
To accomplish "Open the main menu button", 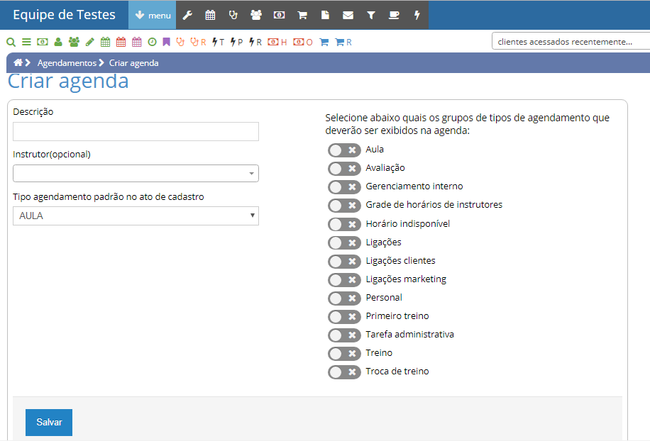I will tap(152, 15).
